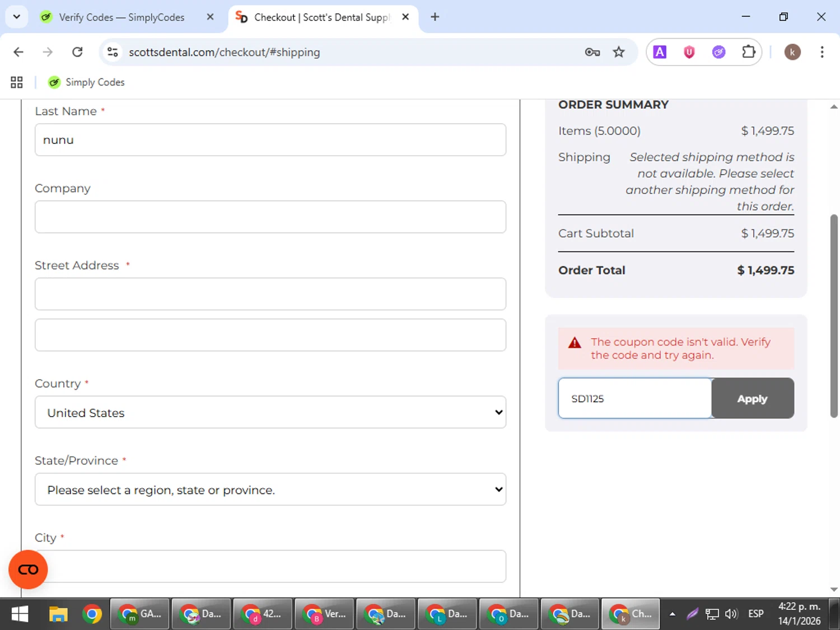840x630 pixels.
Task: Click the 'Order Total' label
Action: 592,270
